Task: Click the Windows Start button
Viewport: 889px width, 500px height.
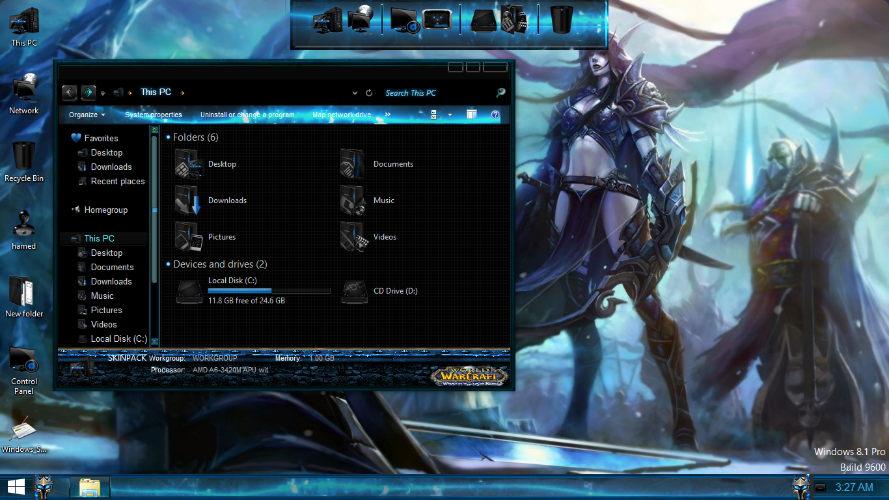Action: [16, 486]
